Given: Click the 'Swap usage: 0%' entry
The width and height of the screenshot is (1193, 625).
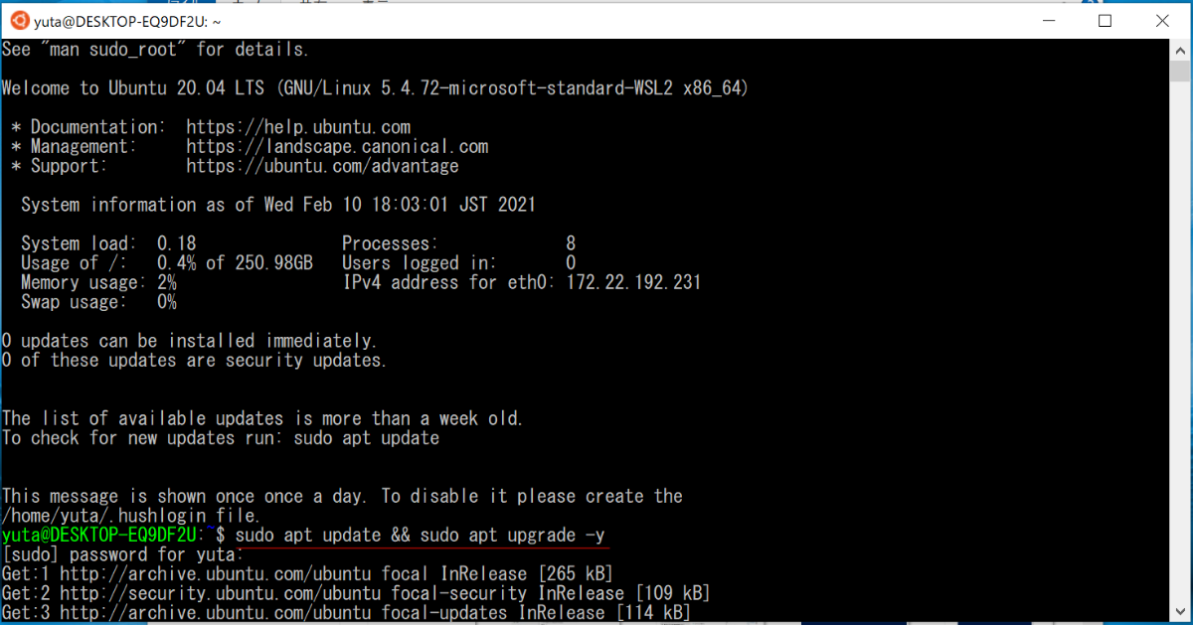Looking at the screenshot, I should pos(98,302).
